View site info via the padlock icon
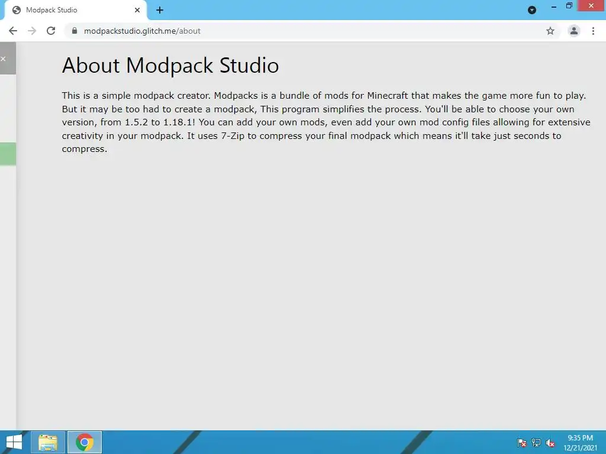This screenshot has width=606, height=454. [75, 31]
